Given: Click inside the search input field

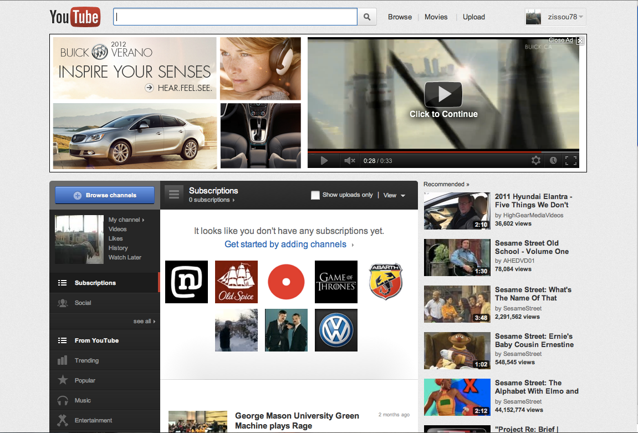Looking at the screenshot, I should (x=235, y=17).
